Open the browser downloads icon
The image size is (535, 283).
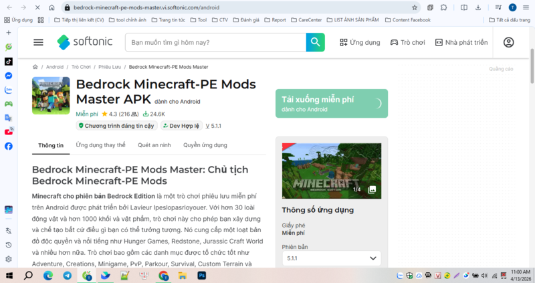(x=478, y=7)
